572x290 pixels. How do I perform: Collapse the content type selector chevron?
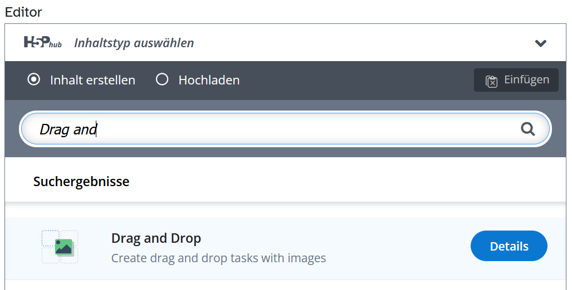pyautogui.click(x=540, y=43)
